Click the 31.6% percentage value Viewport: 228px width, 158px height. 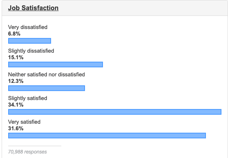click(16, 129)
